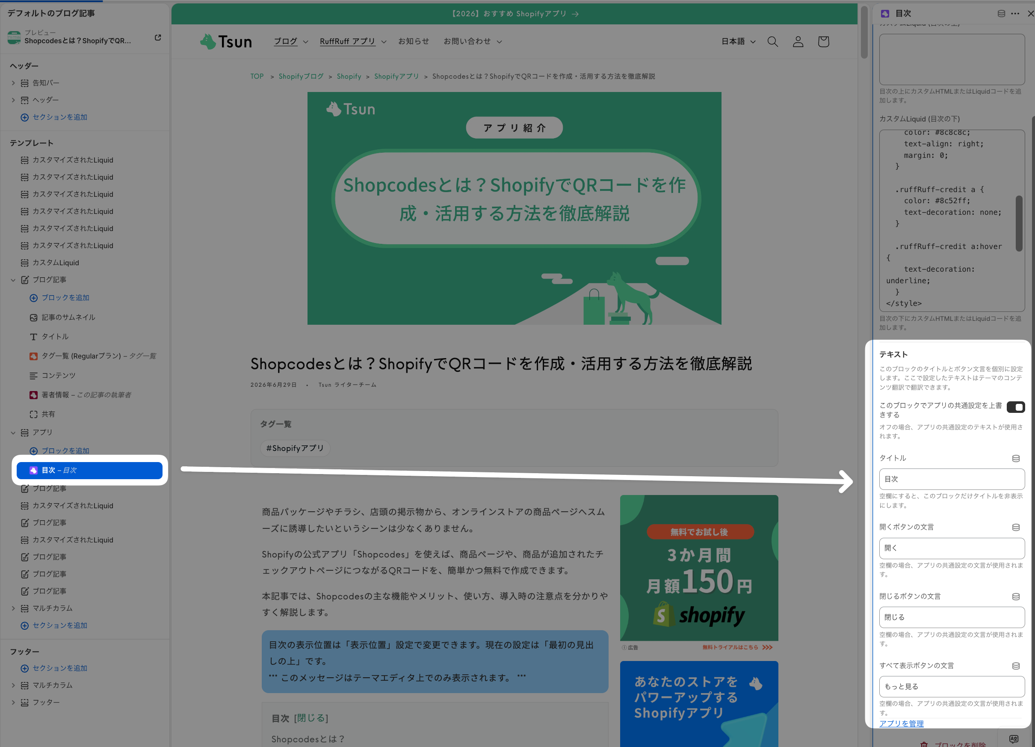Screen dimensions: 1035x747
Task: Open the shopping cart icon in store header
Action: (x=824, y=41)
